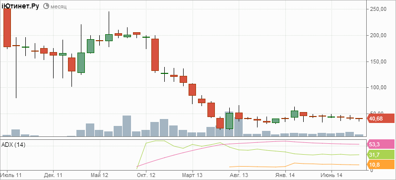Click the Март 13 date label
This screenshot has width=396, height=180.
point(193,175)
